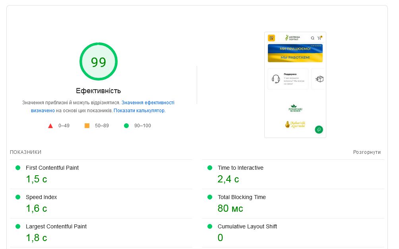The height and width of the screenshot is (249, 399).
Task: Click the 'First Contentful Paint' label
Action: pos(52,168)
